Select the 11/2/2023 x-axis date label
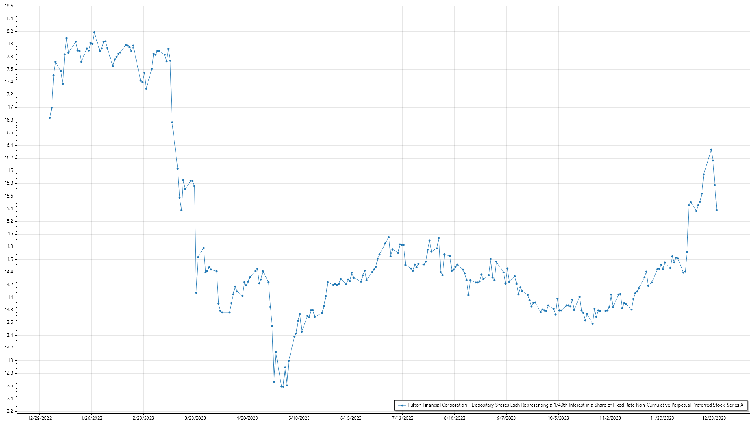Viewport: 756px width, 425px height. pos(610,418)
